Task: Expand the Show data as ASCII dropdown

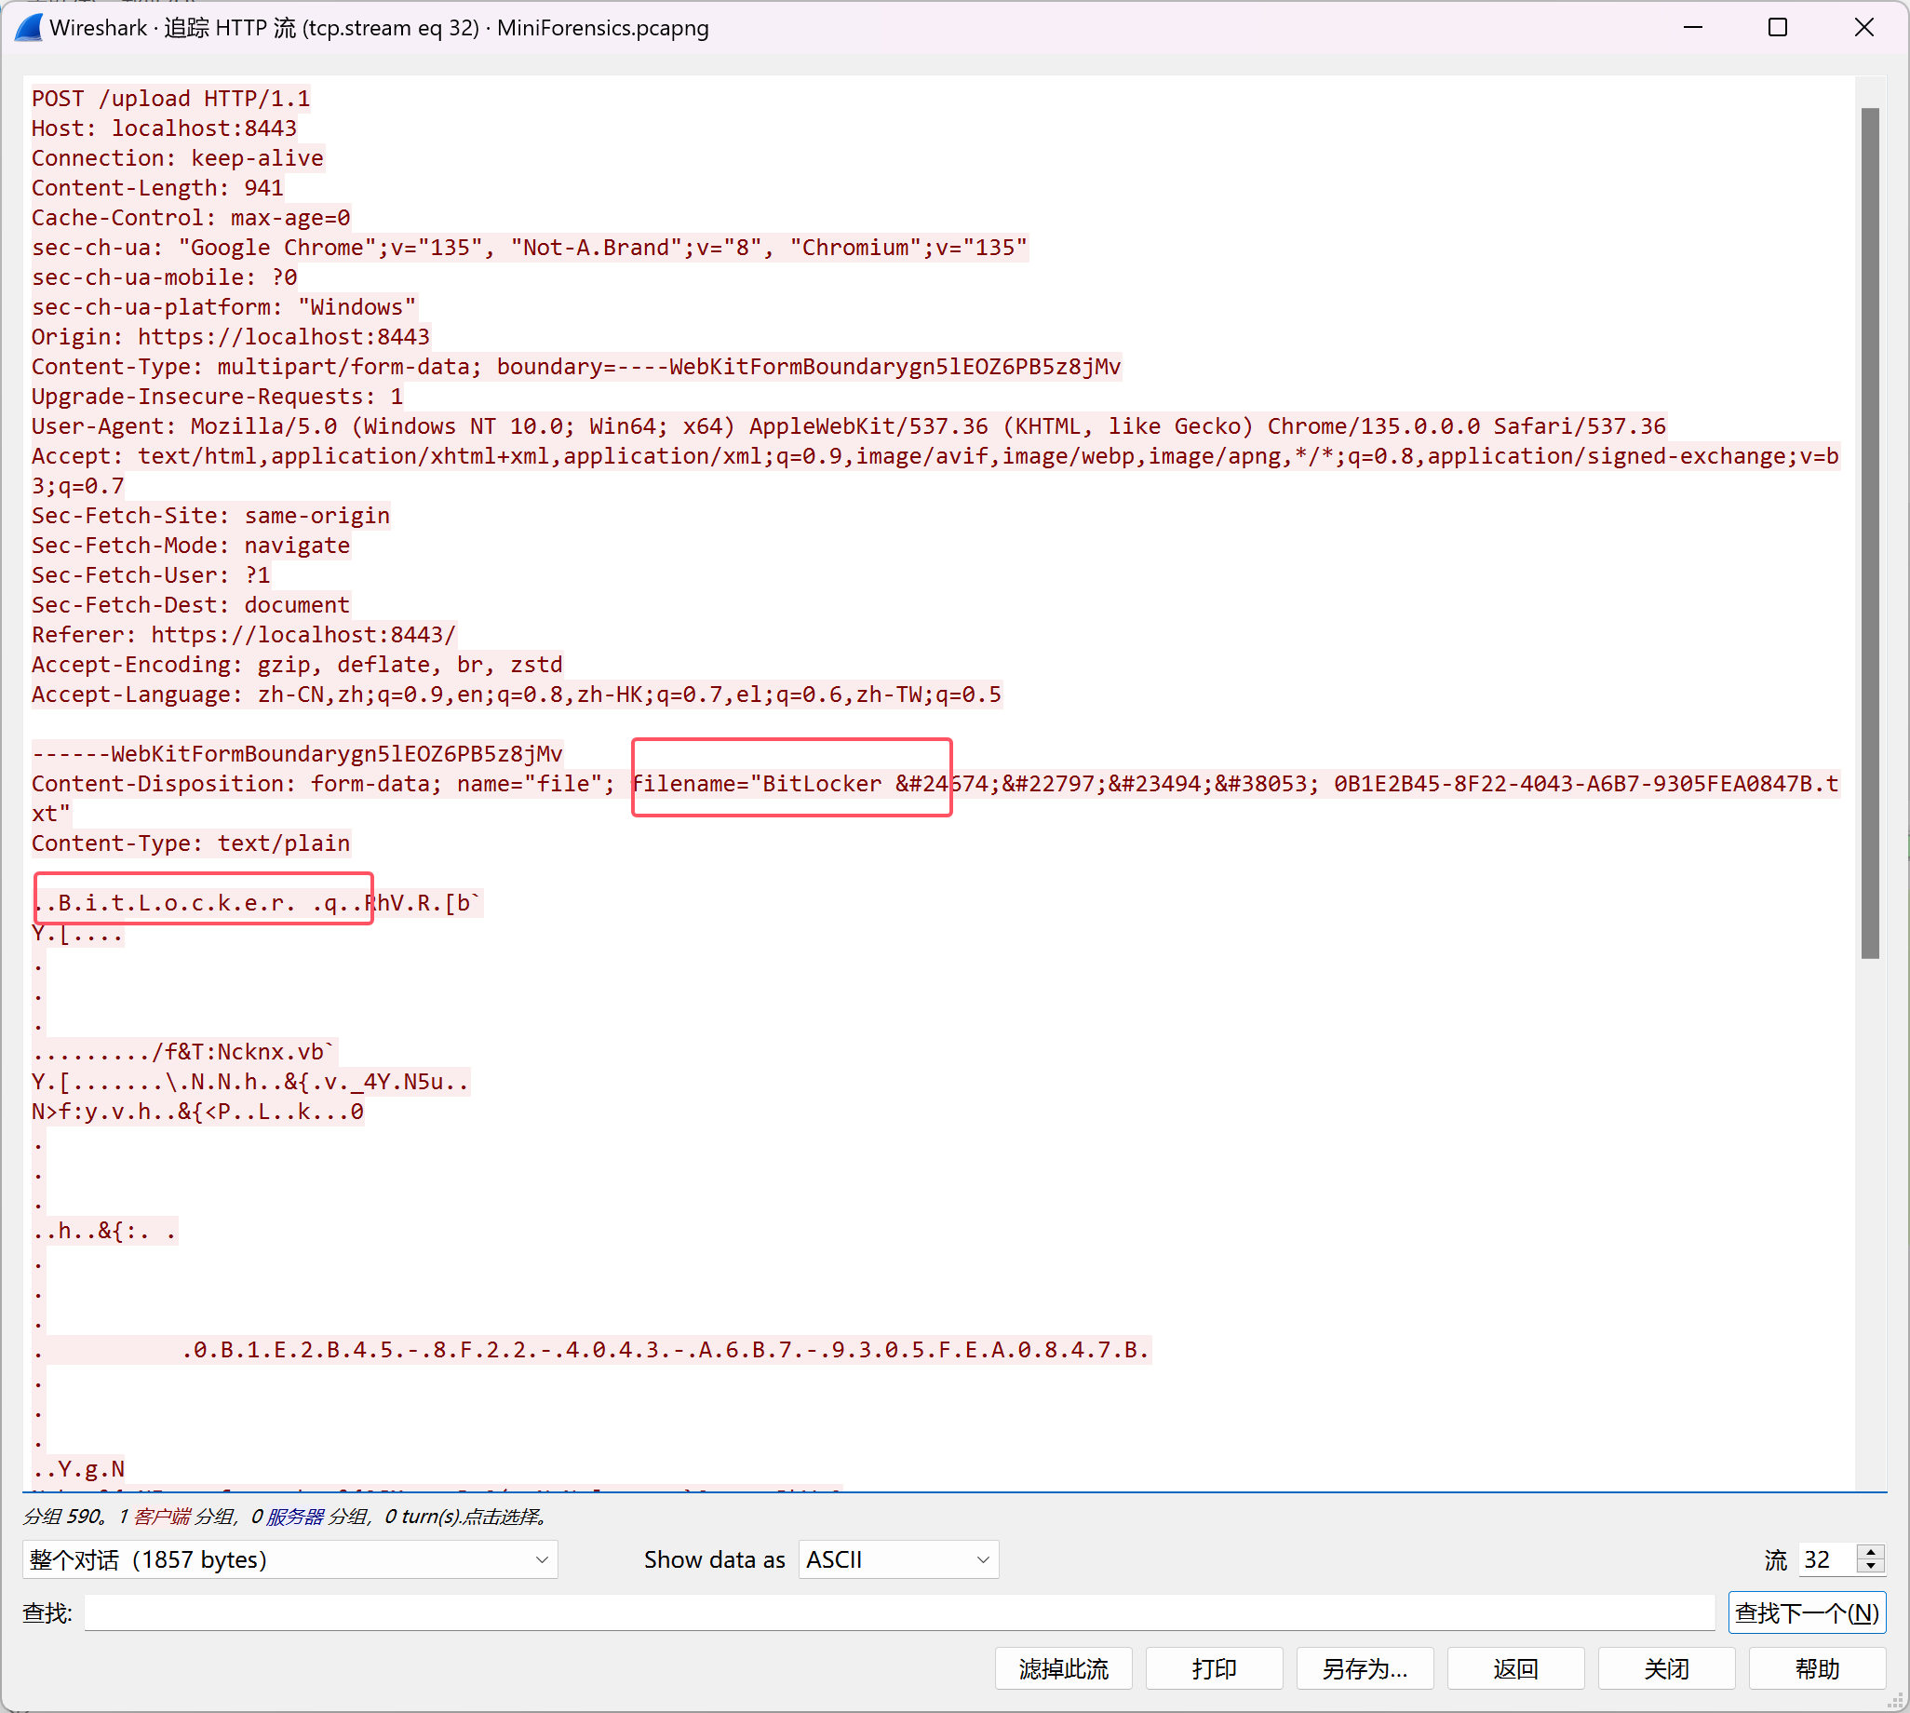Action: click(897, 1559)
